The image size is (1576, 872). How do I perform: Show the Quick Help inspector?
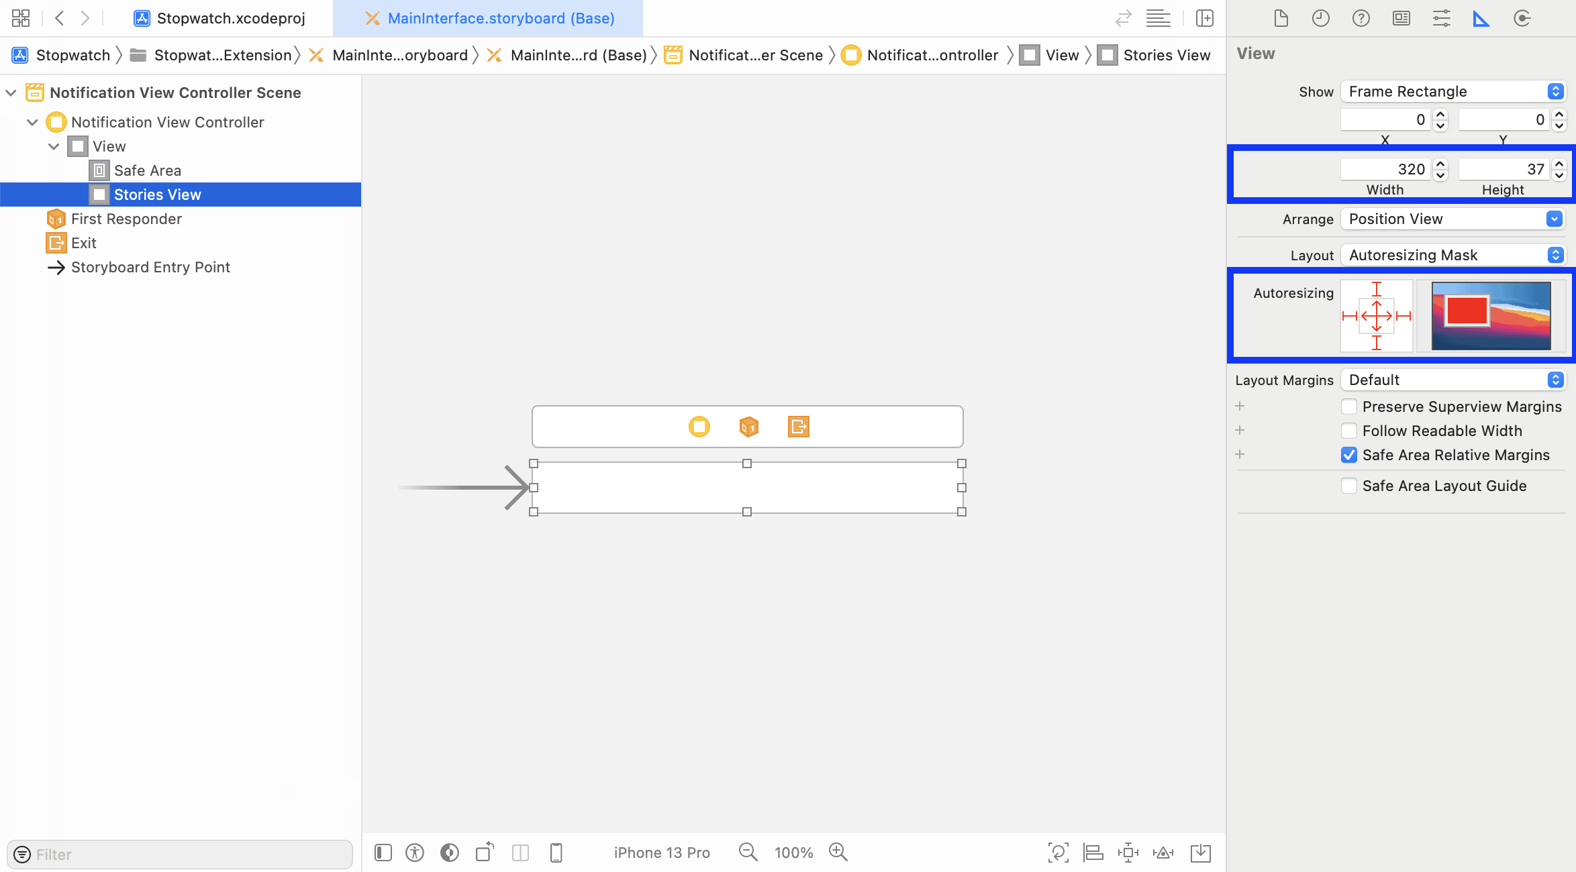click(1361, 18)
